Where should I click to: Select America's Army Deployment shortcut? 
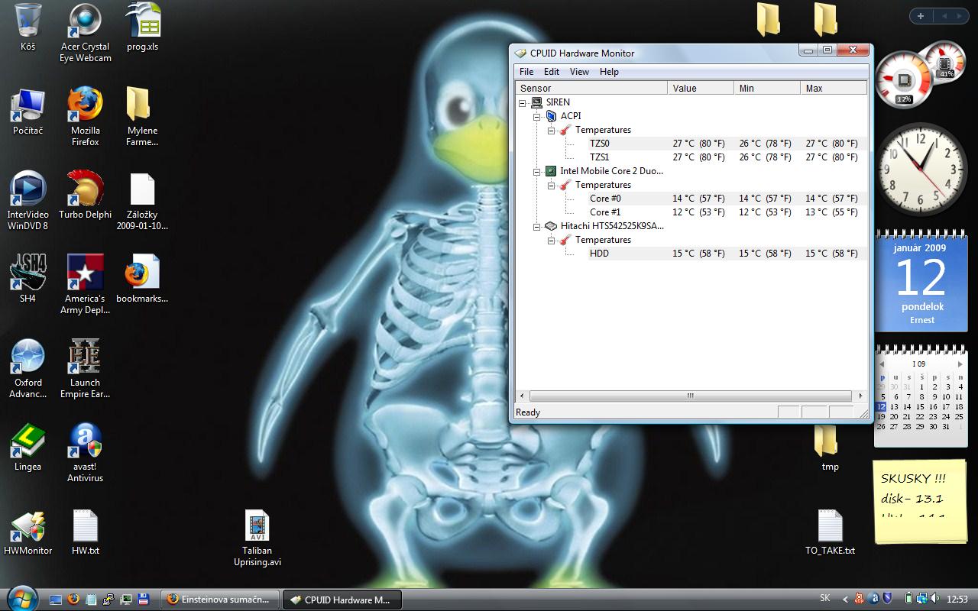(x=86, y=285)
